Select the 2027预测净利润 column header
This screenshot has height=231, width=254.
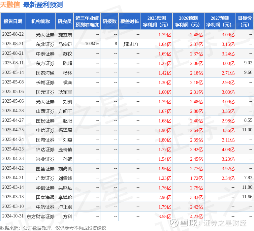(x=220, y=21)
